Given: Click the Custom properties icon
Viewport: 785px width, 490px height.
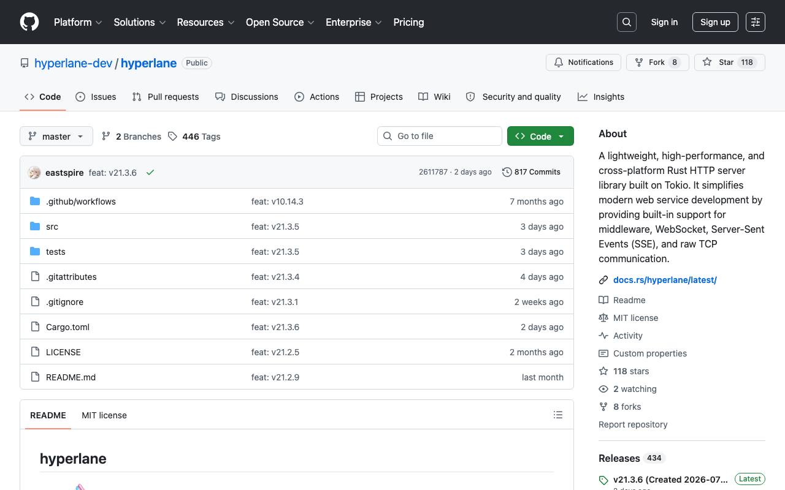Looking at the screenshot, I should [603, 353].
